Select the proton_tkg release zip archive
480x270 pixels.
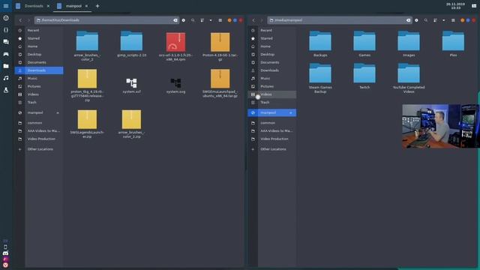(87, 85)
